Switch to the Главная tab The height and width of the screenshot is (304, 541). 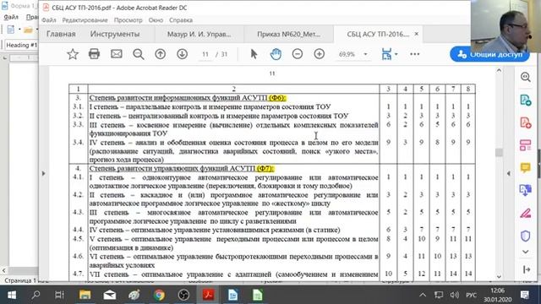61,34
